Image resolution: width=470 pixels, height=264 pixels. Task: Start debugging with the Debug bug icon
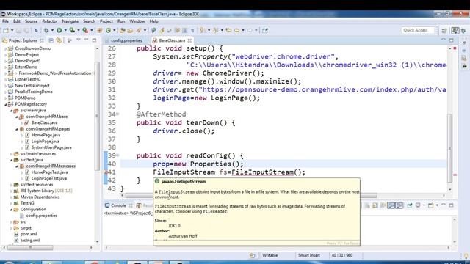click(46, 30)
